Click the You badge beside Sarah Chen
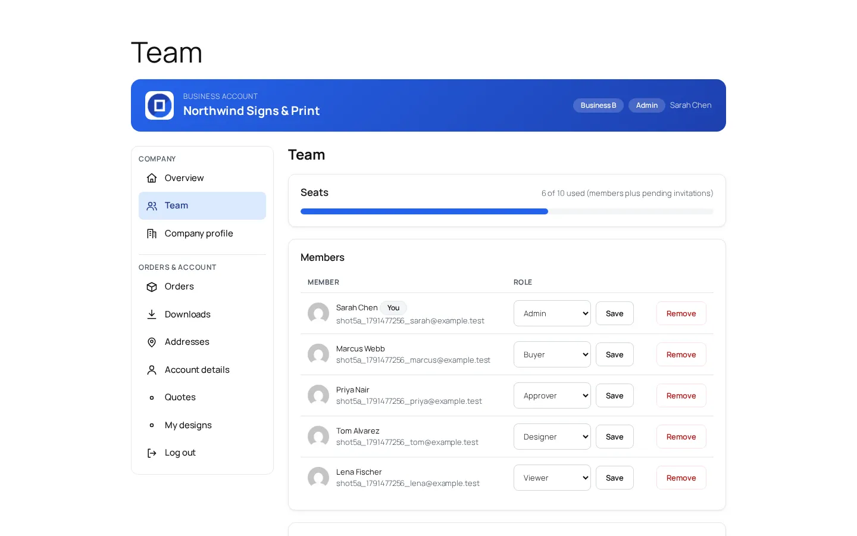This screenshot has height=536, width=857. tap(393, 308)
